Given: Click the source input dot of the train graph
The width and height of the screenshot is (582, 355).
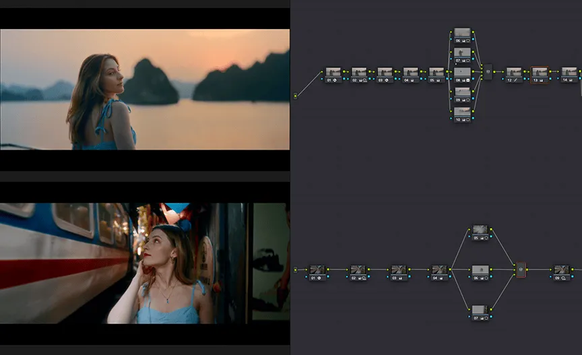Looking at the screenshot, I should (x=295, y=269).
